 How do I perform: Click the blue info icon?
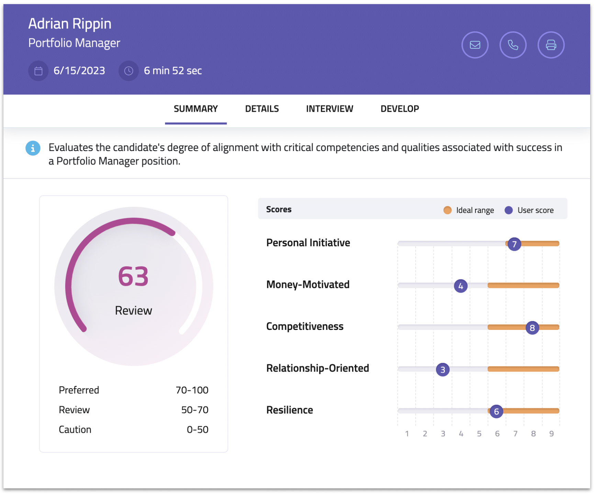pos(33,148)
